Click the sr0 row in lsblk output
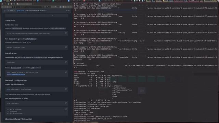Image resolution: width=219 pixels, height=123 pixels. pos(92,100)
